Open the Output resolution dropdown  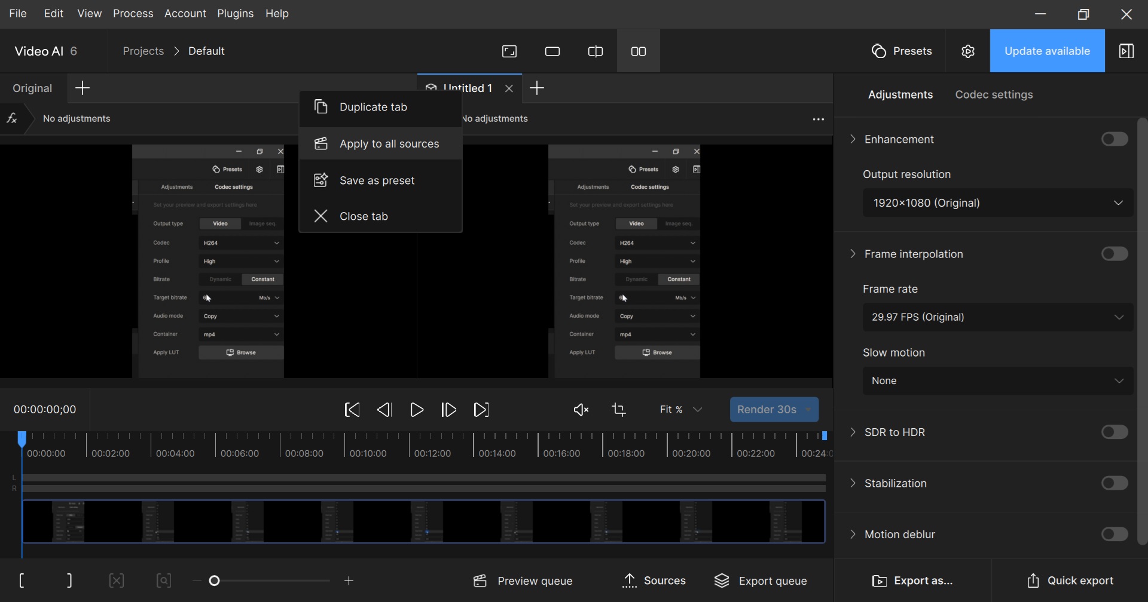pyautogui.click(x=997, y=203)
